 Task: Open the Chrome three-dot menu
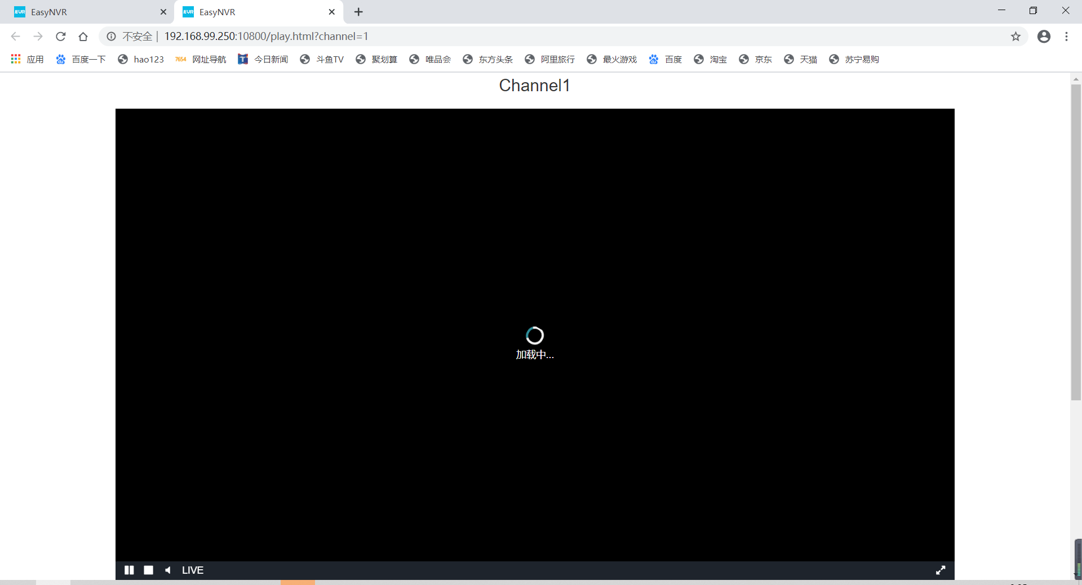1066,37
